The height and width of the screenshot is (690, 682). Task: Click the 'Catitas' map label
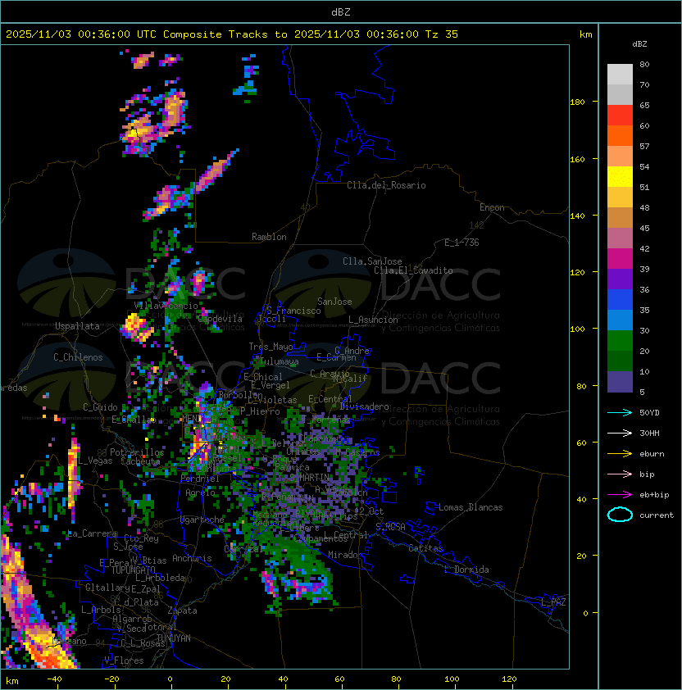click(425, 548)
